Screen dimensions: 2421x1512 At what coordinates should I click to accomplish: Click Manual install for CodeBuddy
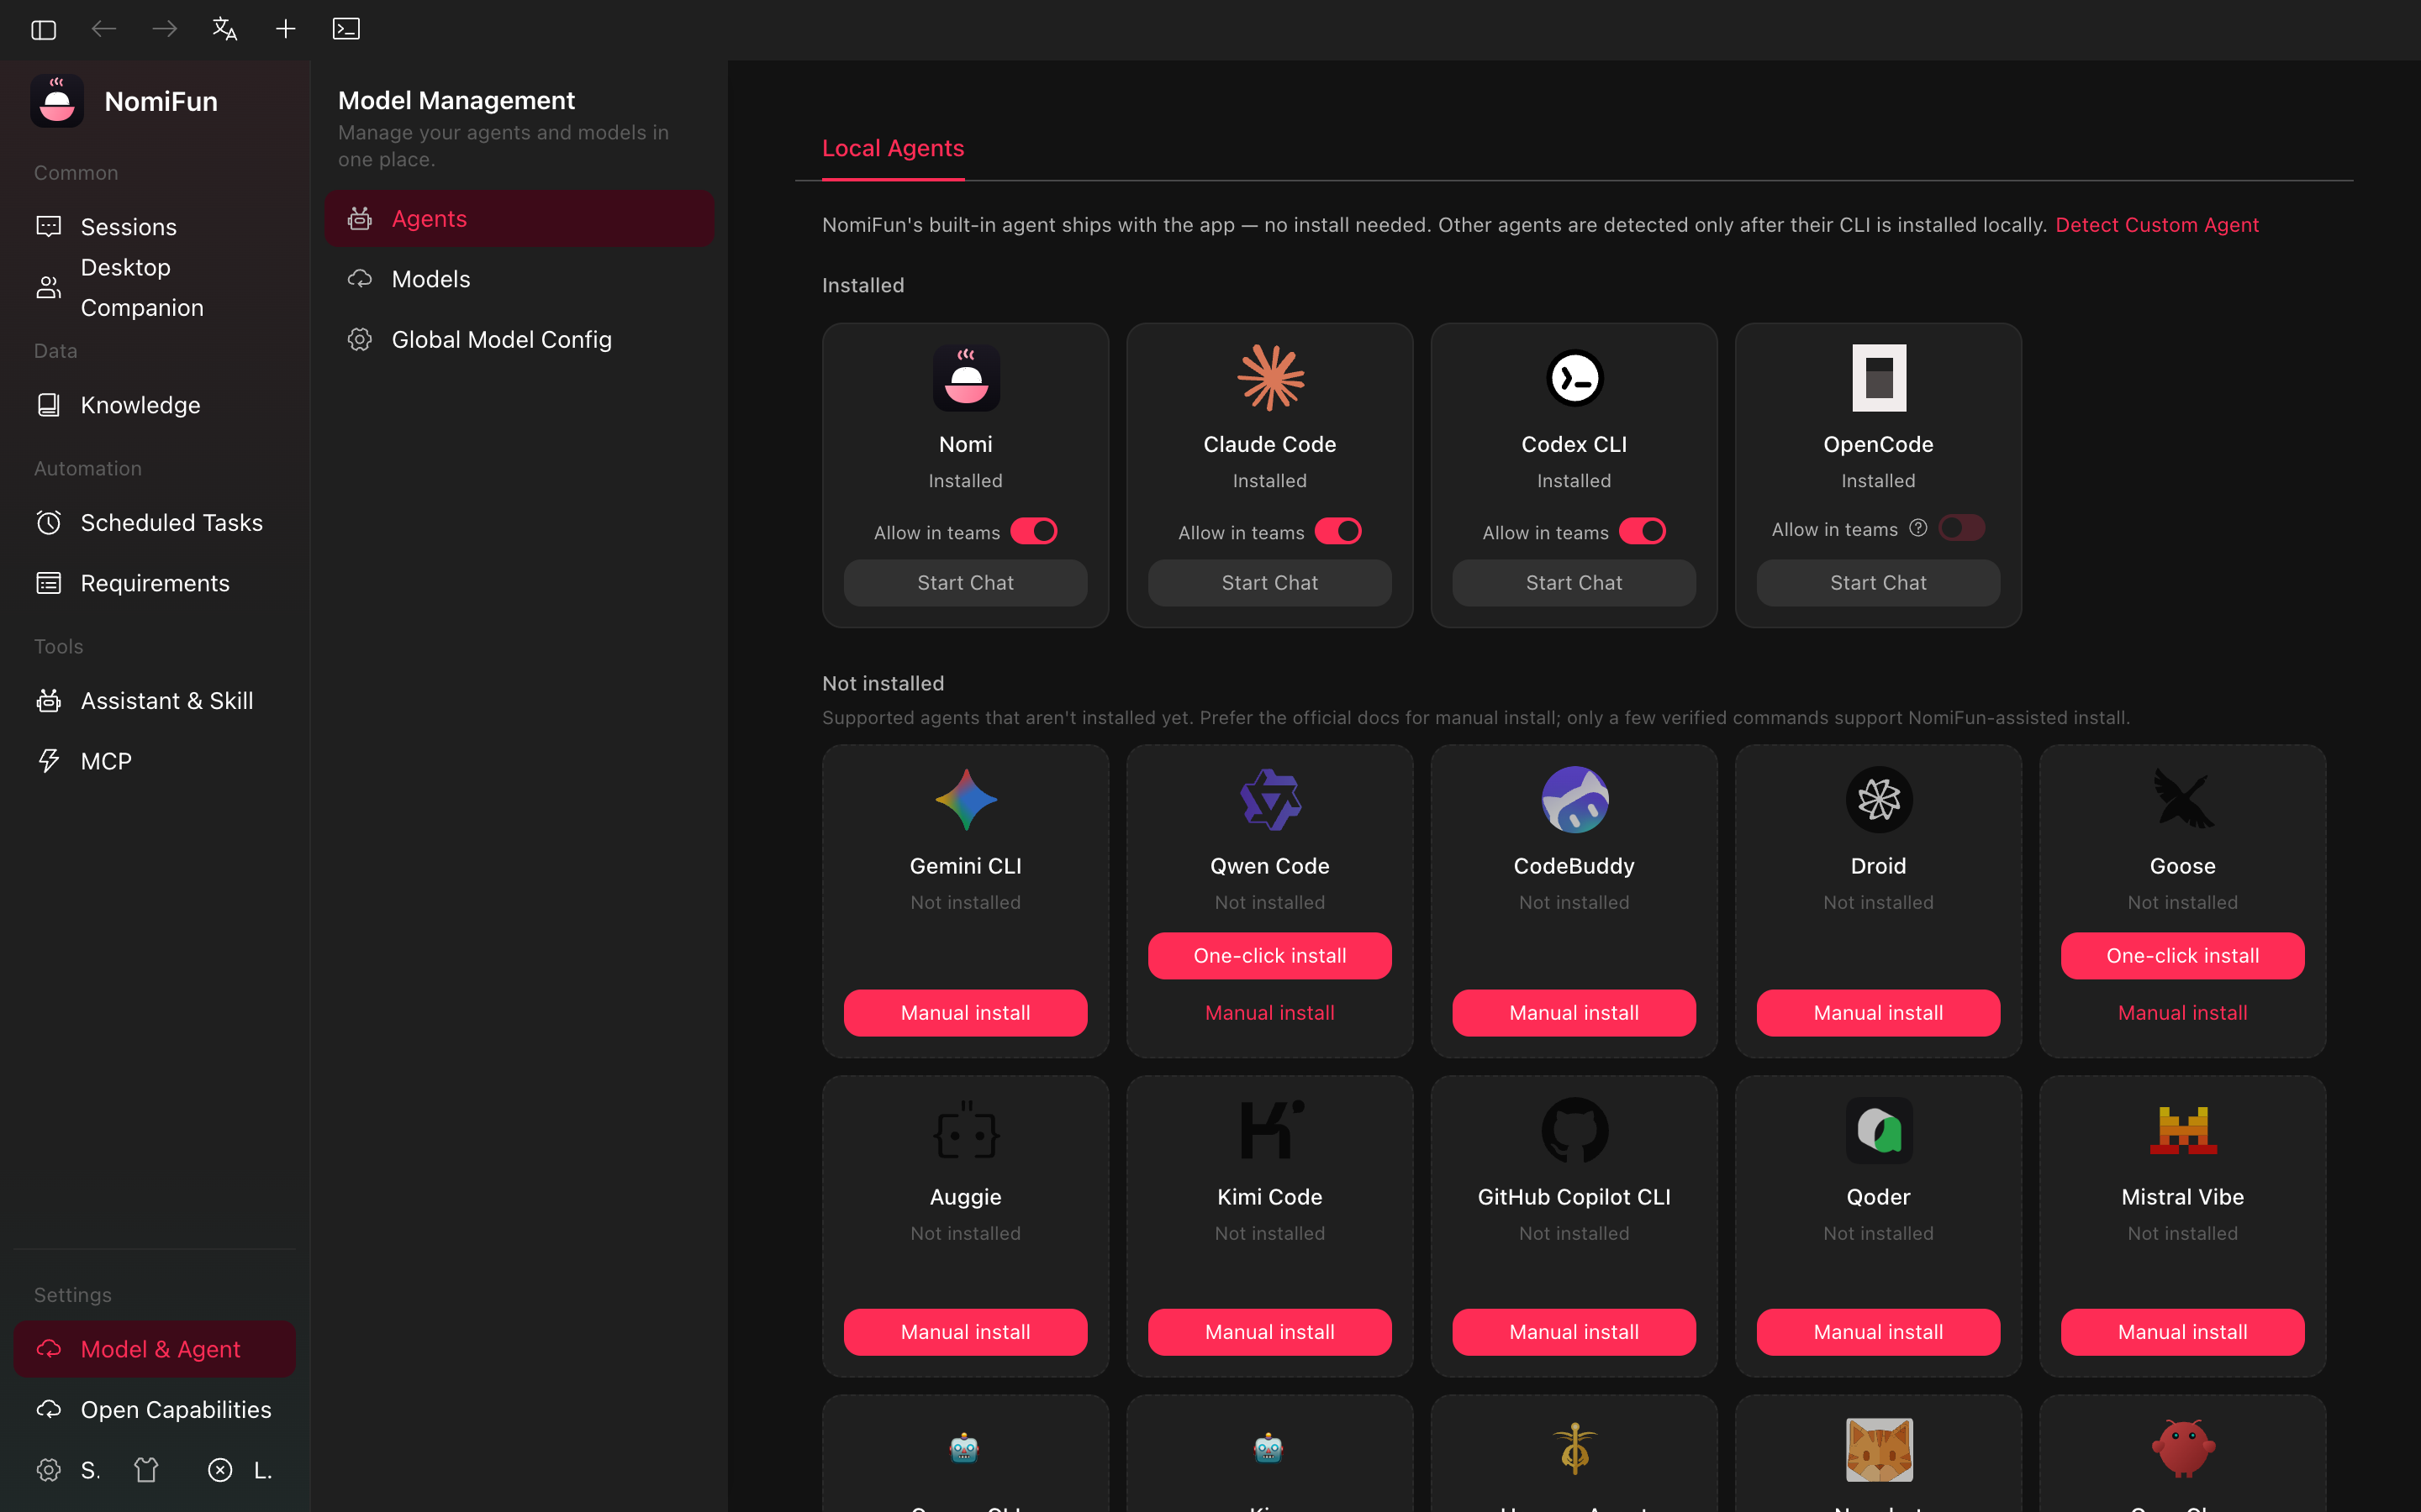[x=1574, y=1013]
